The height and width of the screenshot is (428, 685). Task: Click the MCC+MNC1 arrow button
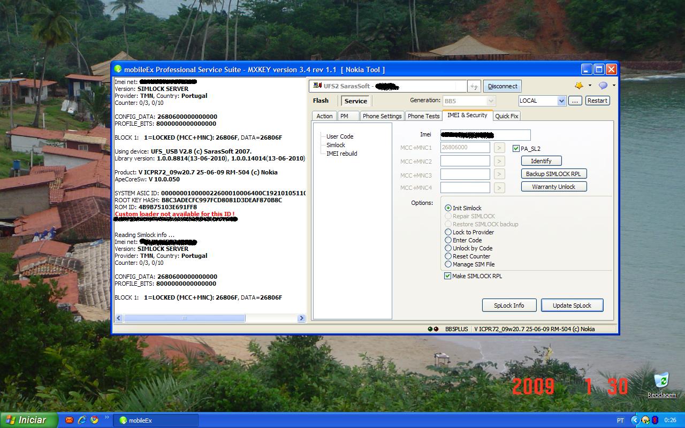pos(499,148)
